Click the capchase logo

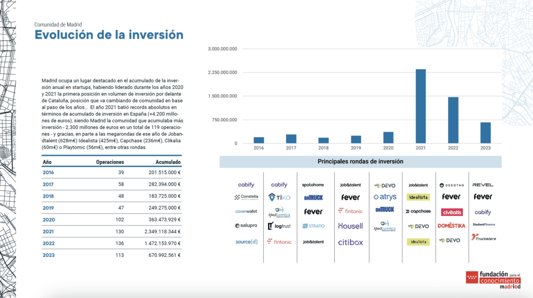click(418, 211)
